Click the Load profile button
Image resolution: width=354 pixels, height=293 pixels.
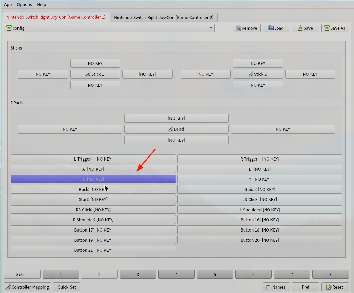[276, 28]
